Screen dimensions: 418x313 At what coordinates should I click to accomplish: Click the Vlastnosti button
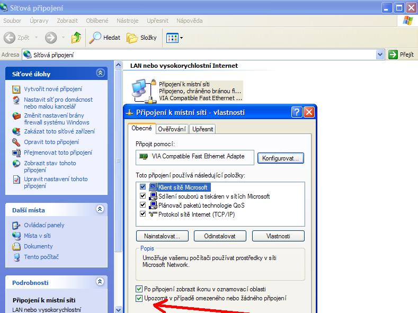[278, 236]
